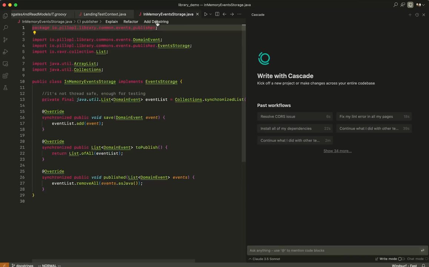Open the Extensions view
Viewport: 429px width, 267px height.
[5, 76]
